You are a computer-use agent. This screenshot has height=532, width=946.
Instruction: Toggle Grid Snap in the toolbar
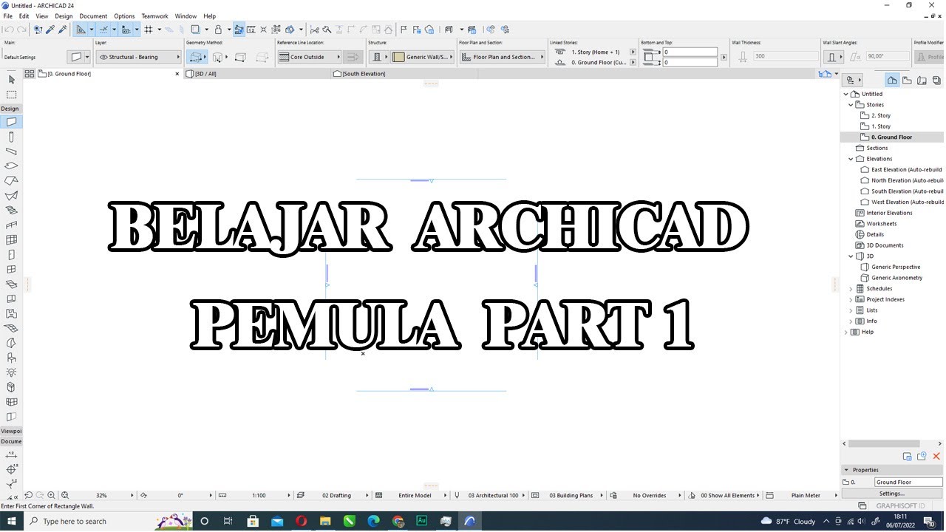point(149,30)
